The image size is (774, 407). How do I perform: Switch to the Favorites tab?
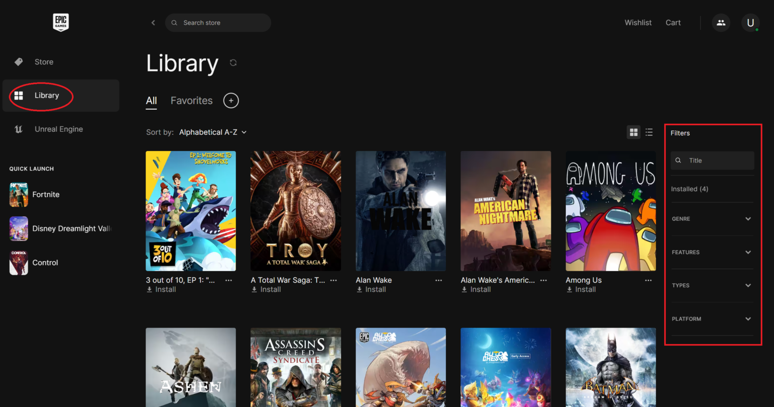coord(191,101)
